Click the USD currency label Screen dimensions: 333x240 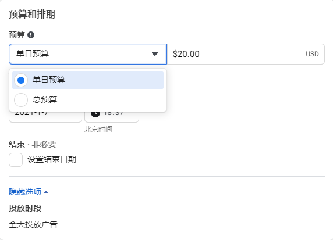click(x=312, y=54)
